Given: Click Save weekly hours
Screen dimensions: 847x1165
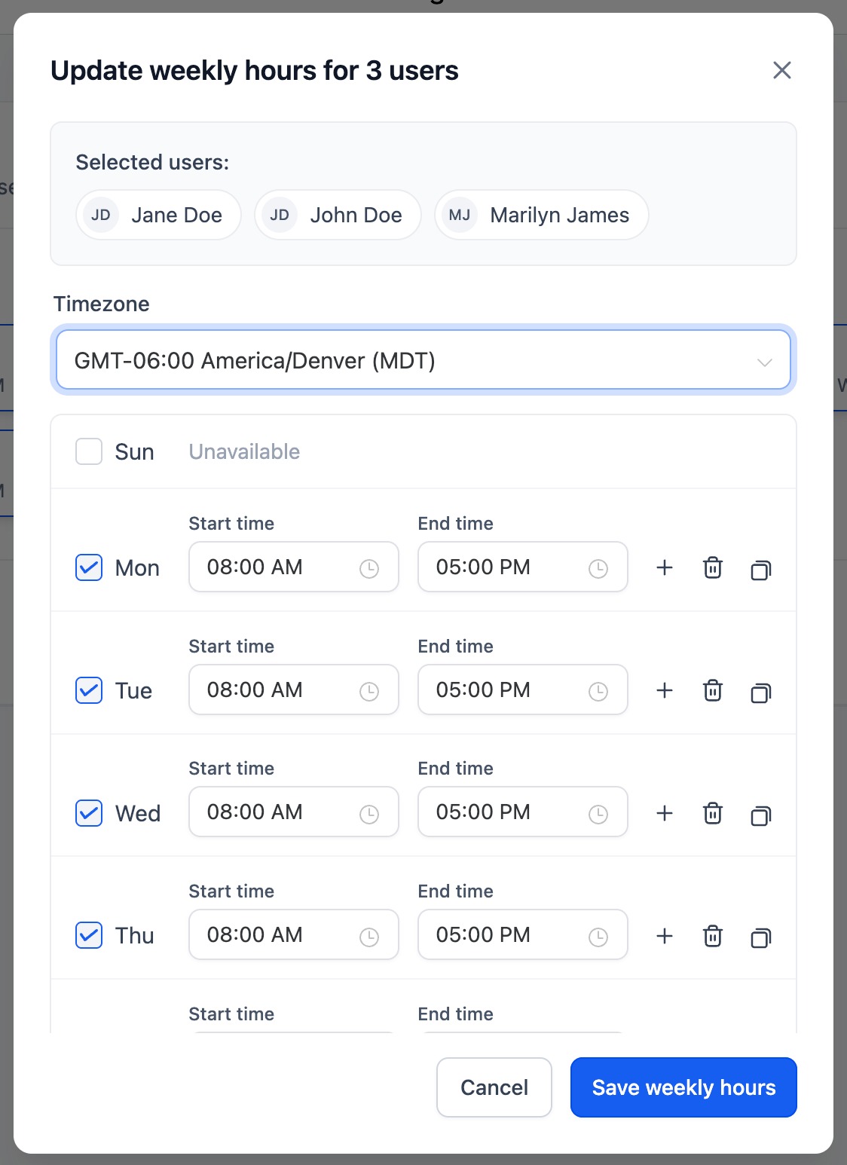Looking at the screenshot, I should click(683, 1087).
